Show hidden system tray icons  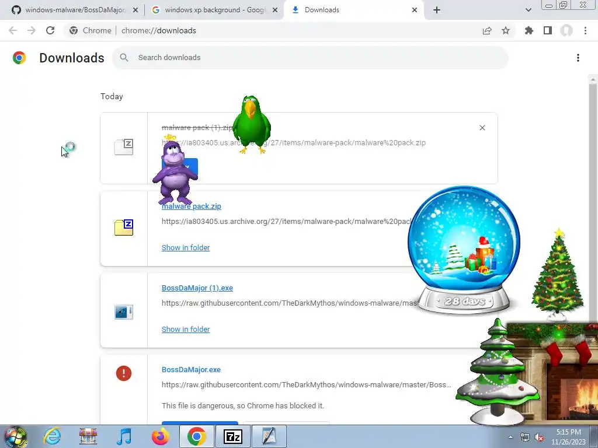[x=510, y=437]
